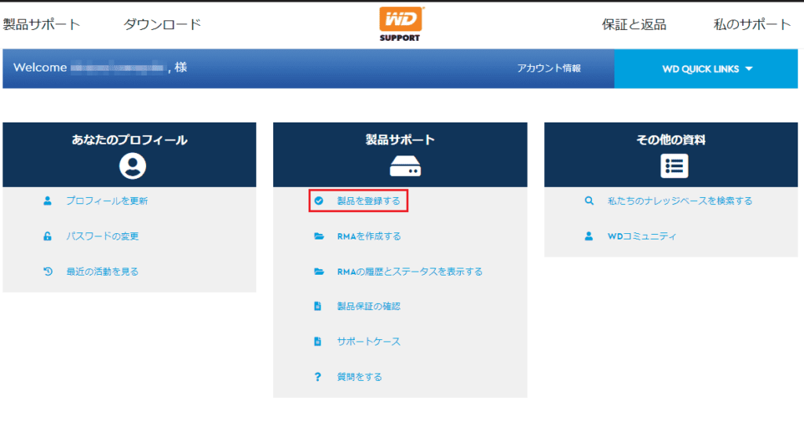Open the 私のサポート navigation menu

(752, 24)
